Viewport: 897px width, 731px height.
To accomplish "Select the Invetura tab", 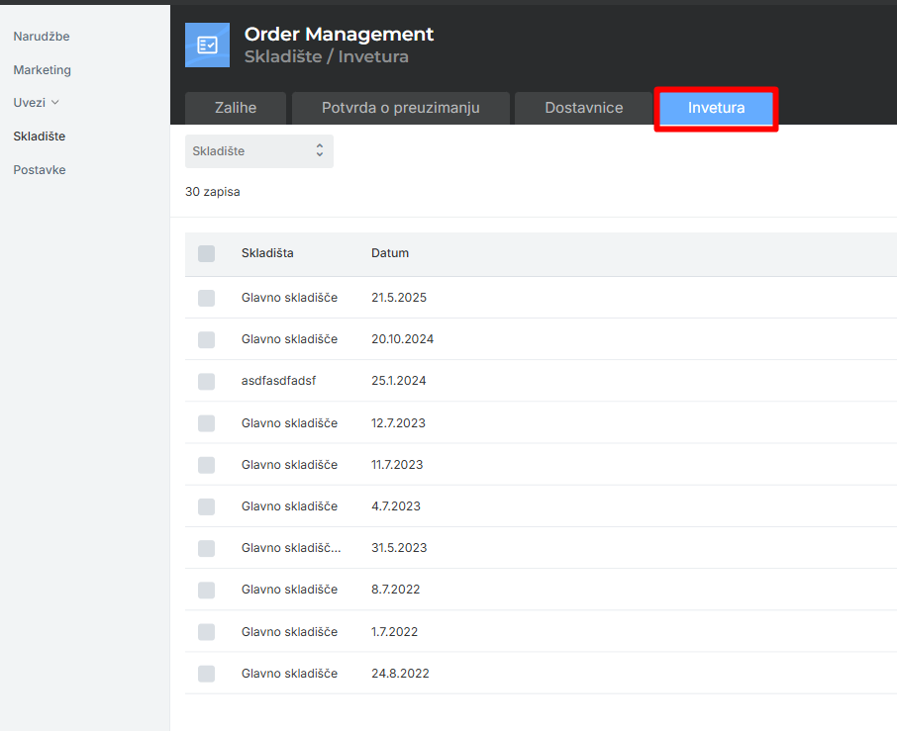I will [716, 108].
